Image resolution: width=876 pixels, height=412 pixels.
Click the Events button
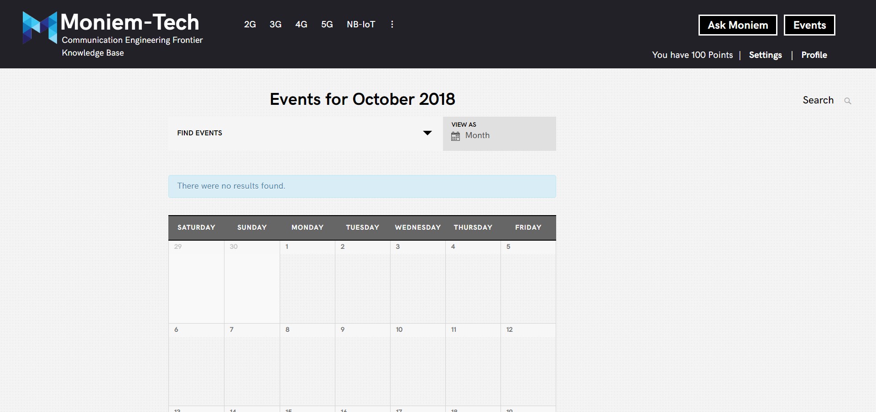809,25
